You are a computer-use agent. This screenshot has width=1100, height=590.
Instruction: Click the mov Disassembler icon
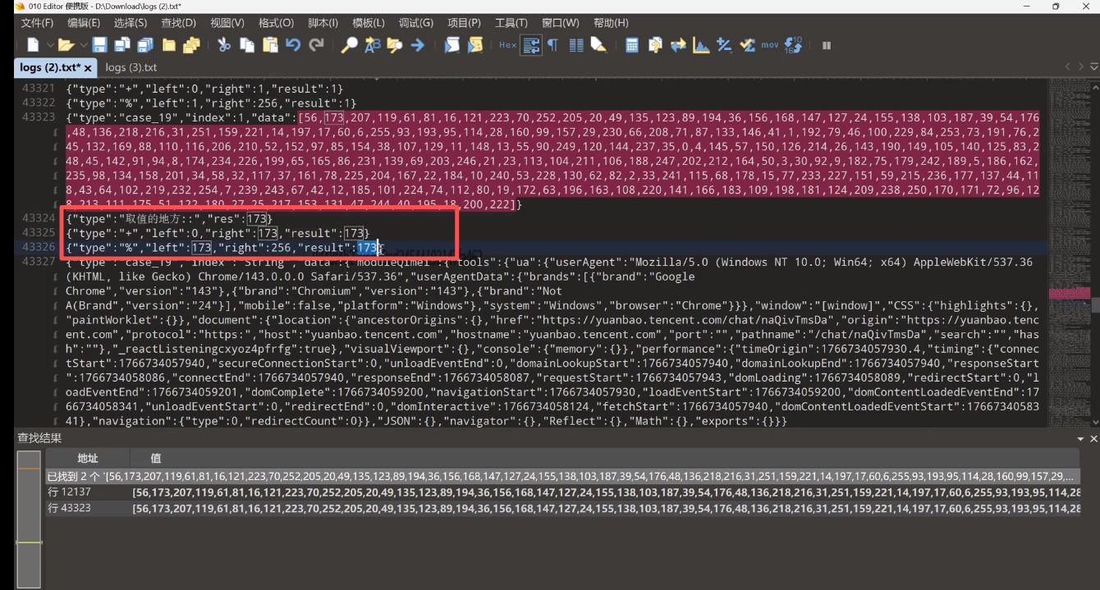tap(770, 45)
